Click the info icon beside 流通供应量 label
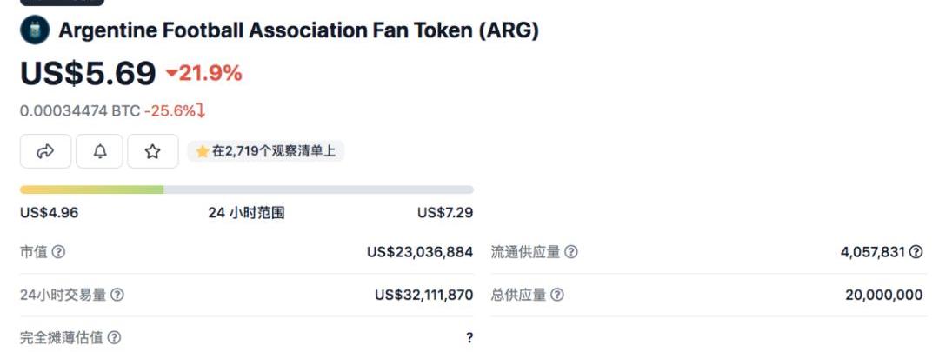This screenshot has height=352, width=939. 571,252
